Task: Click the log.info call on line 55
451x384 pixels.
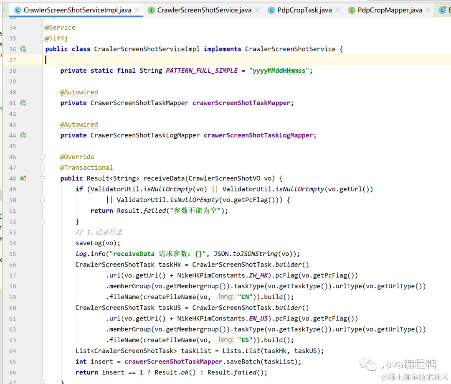Action: [90, 254]
